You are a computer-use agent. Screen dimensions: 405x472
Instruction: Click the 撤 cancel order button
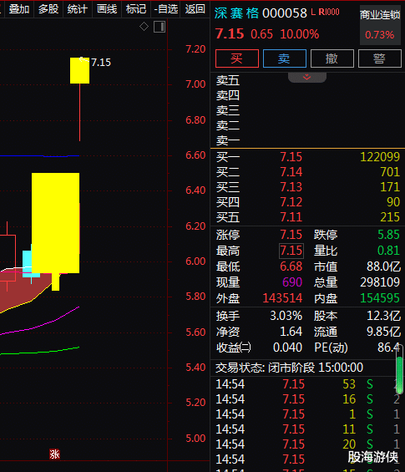click(x=332, y=58)
